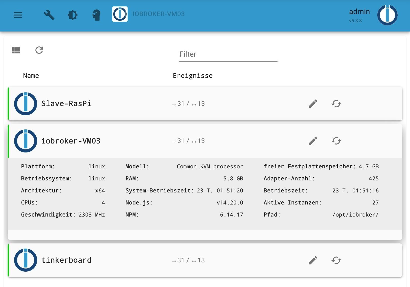Click NPM version 6.14.17
Viewport: 410px width, 287px height.
232,215
